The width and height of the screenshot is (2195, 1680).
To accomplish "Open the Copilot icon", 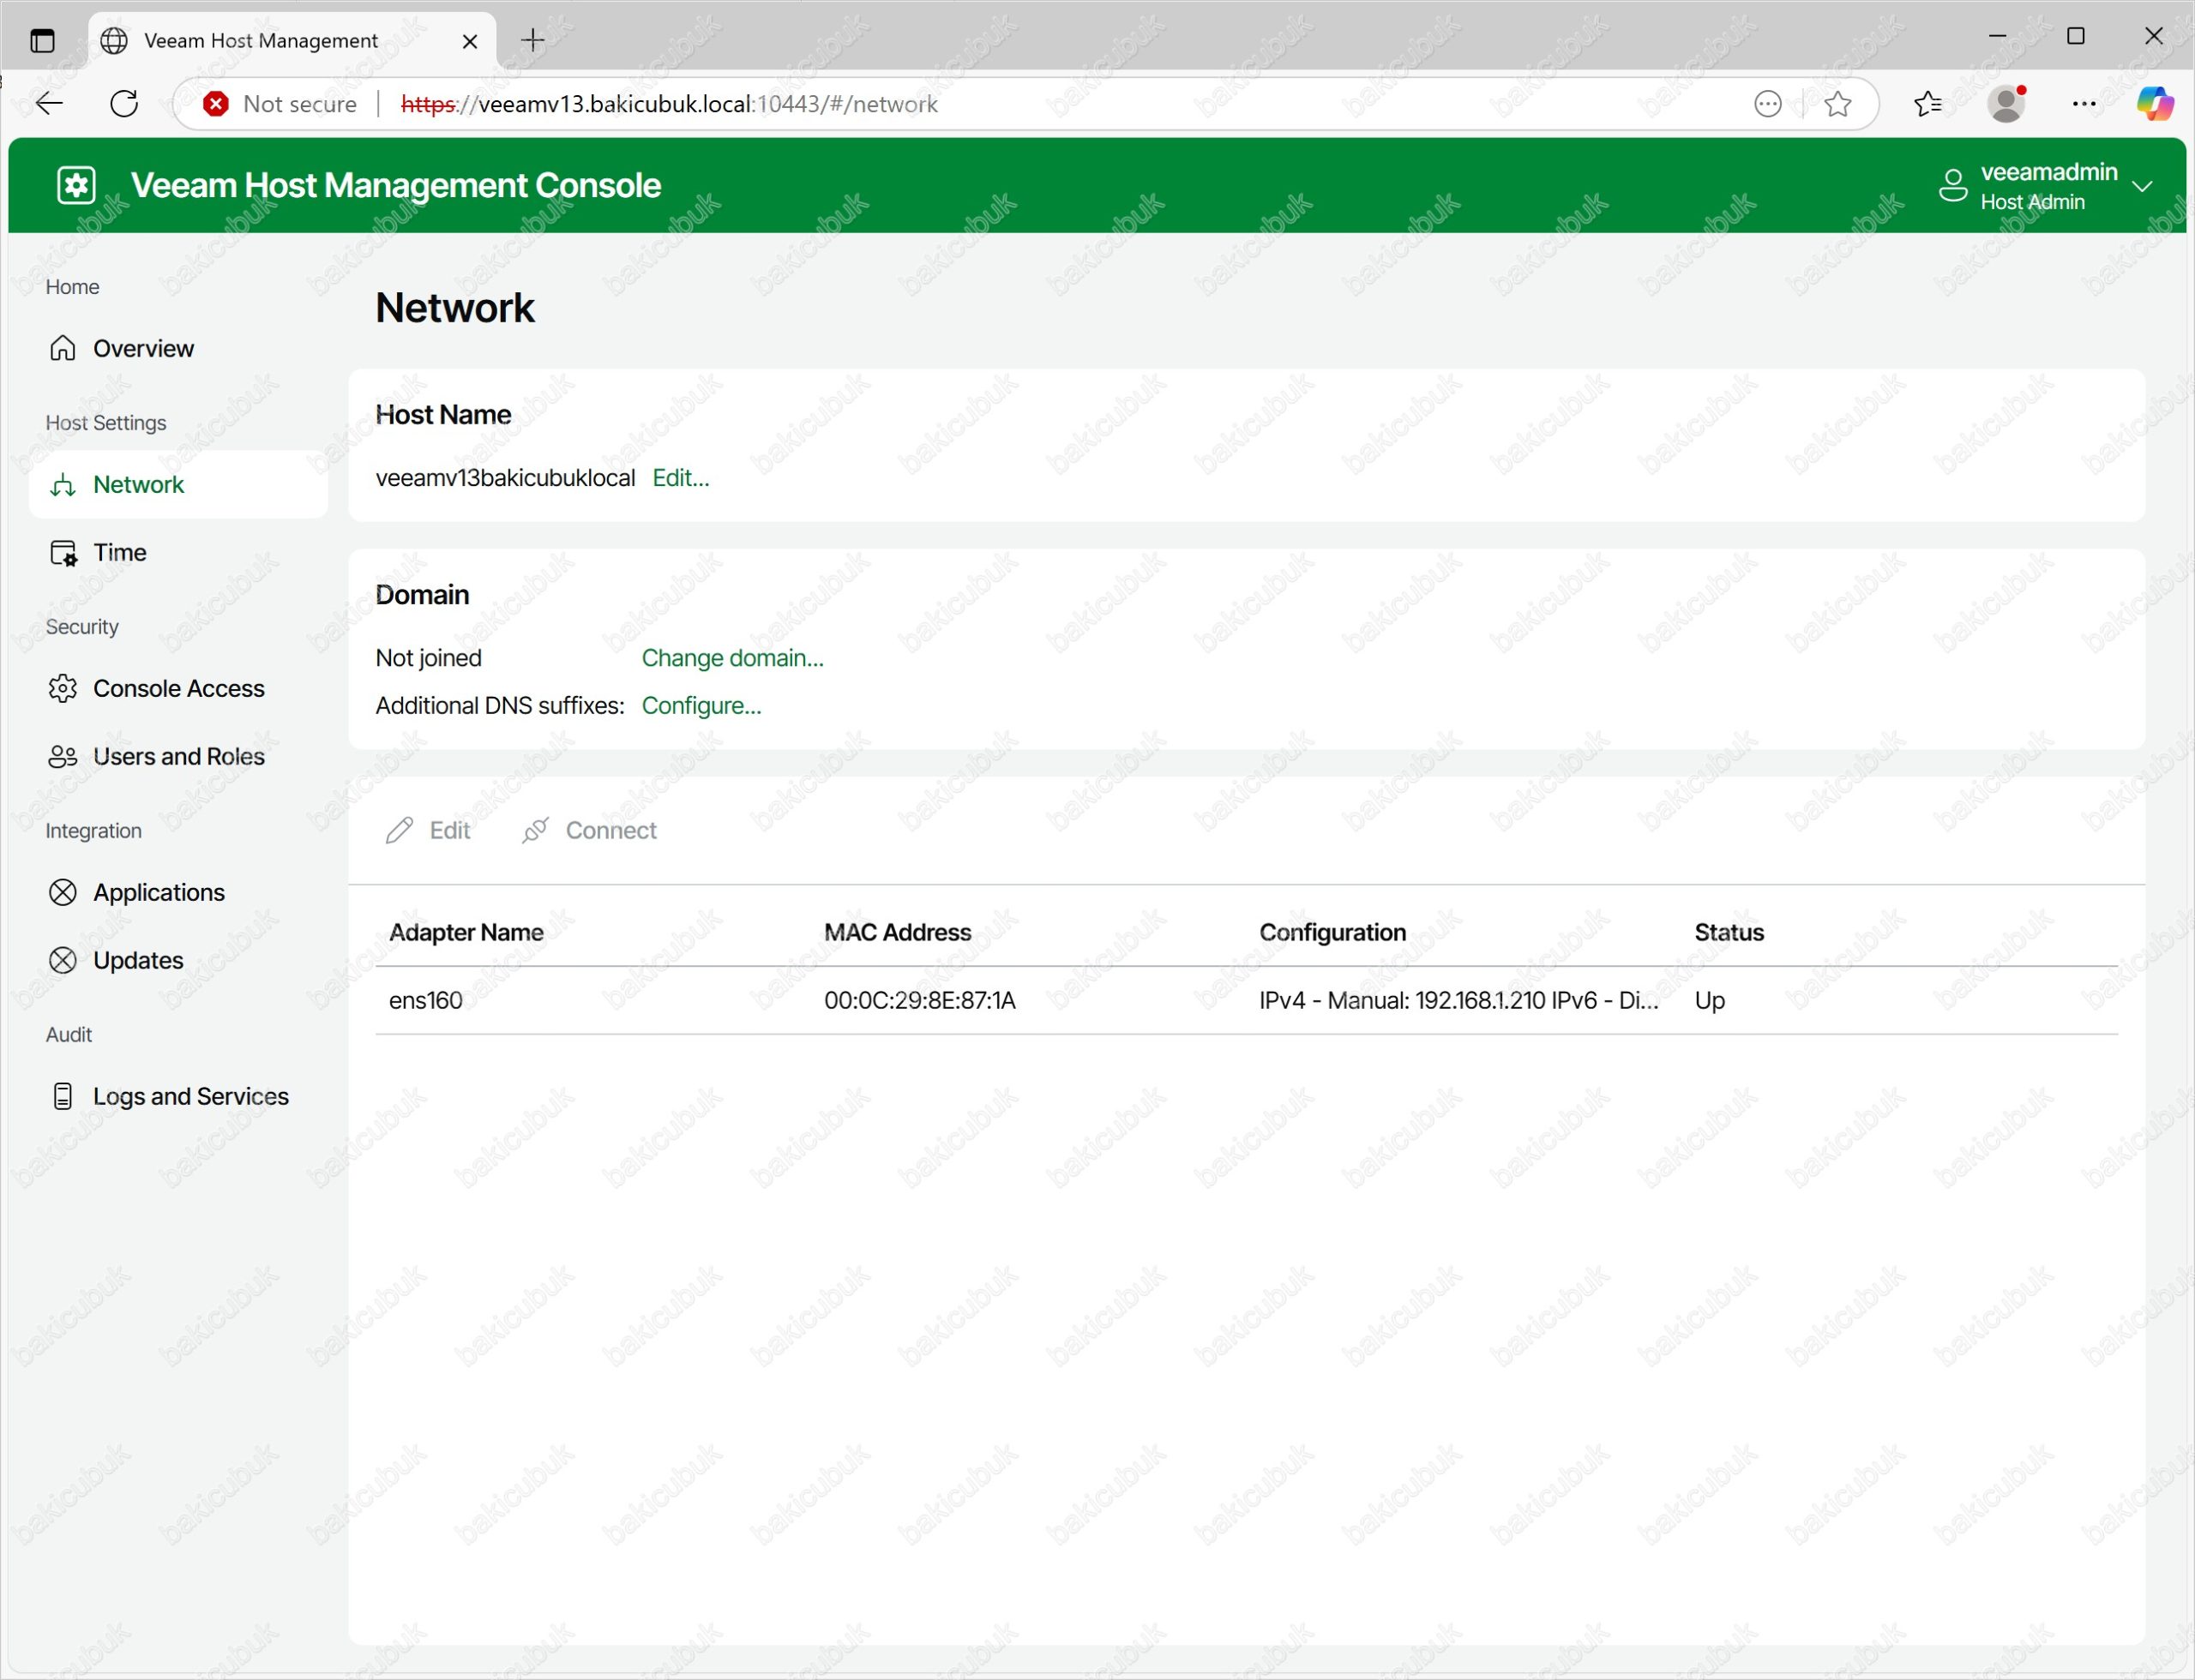I will point(2155,104).
